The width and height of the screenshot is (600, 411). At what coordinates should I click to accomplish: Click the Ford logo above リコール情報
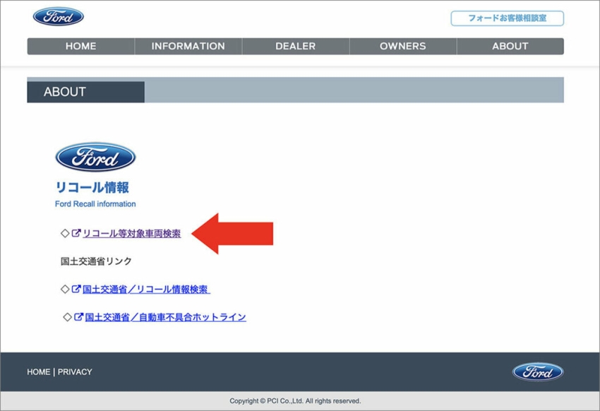coord(95,157)
